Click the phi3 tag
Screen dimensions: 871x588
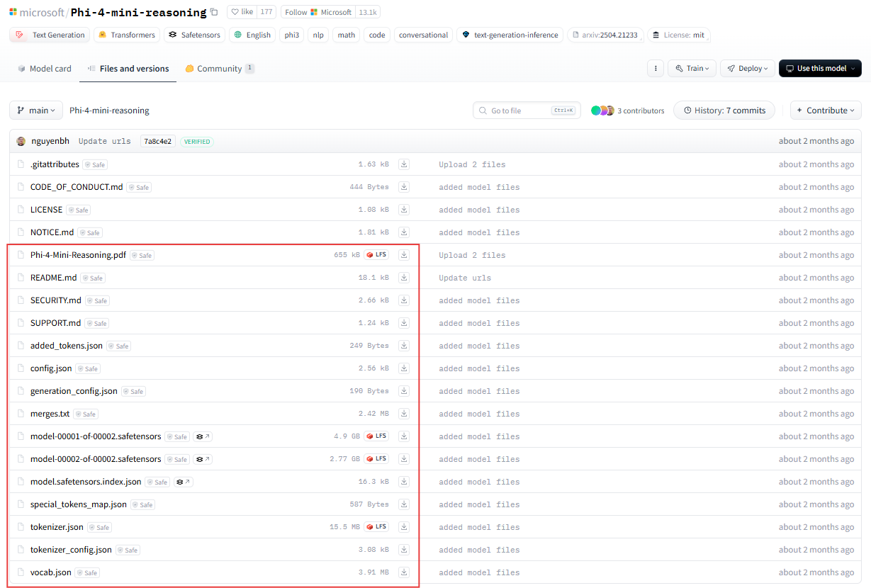click(292, 35)
